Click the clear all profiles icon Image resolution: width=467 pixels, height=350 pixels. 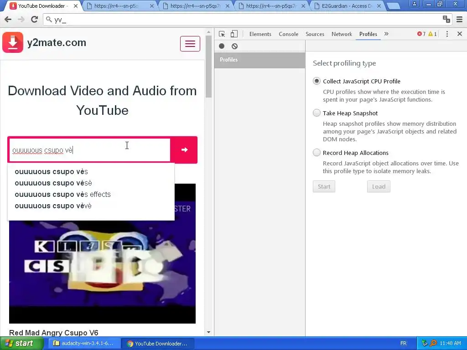tap(235, 46)
